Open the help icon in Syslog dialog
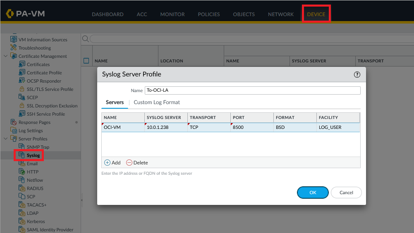The image size is (414, 233). point(357,75)
